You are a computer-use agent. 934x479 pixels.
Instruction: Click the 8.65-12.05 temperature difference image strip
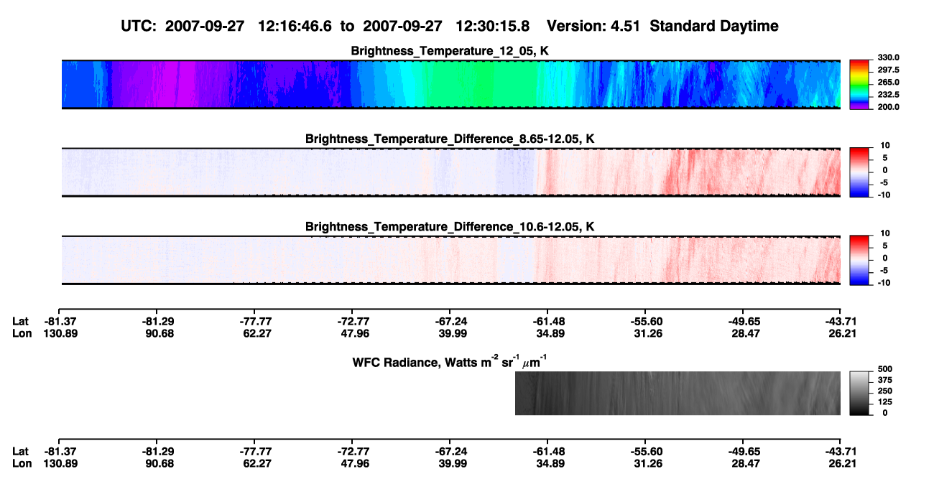click(450, 172)
